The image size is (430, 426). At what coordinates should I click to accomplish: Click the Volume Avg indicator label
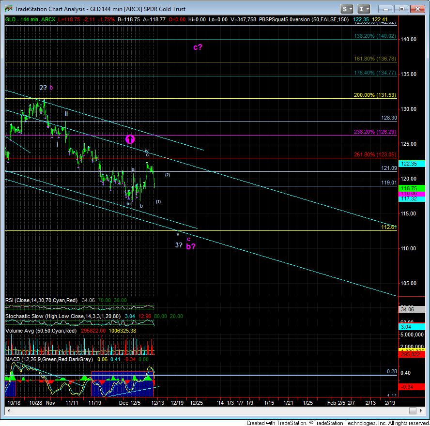click(41, 331)
